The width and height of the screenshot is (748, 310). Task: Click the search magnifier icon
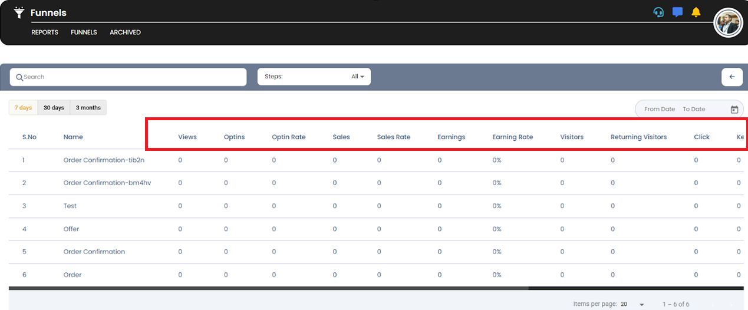pyautogui.click(x=19, y=77)
